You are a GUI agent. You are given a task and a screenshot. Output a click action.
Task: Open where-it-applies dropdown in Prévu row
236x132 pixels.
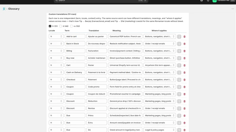coord(160,115)
